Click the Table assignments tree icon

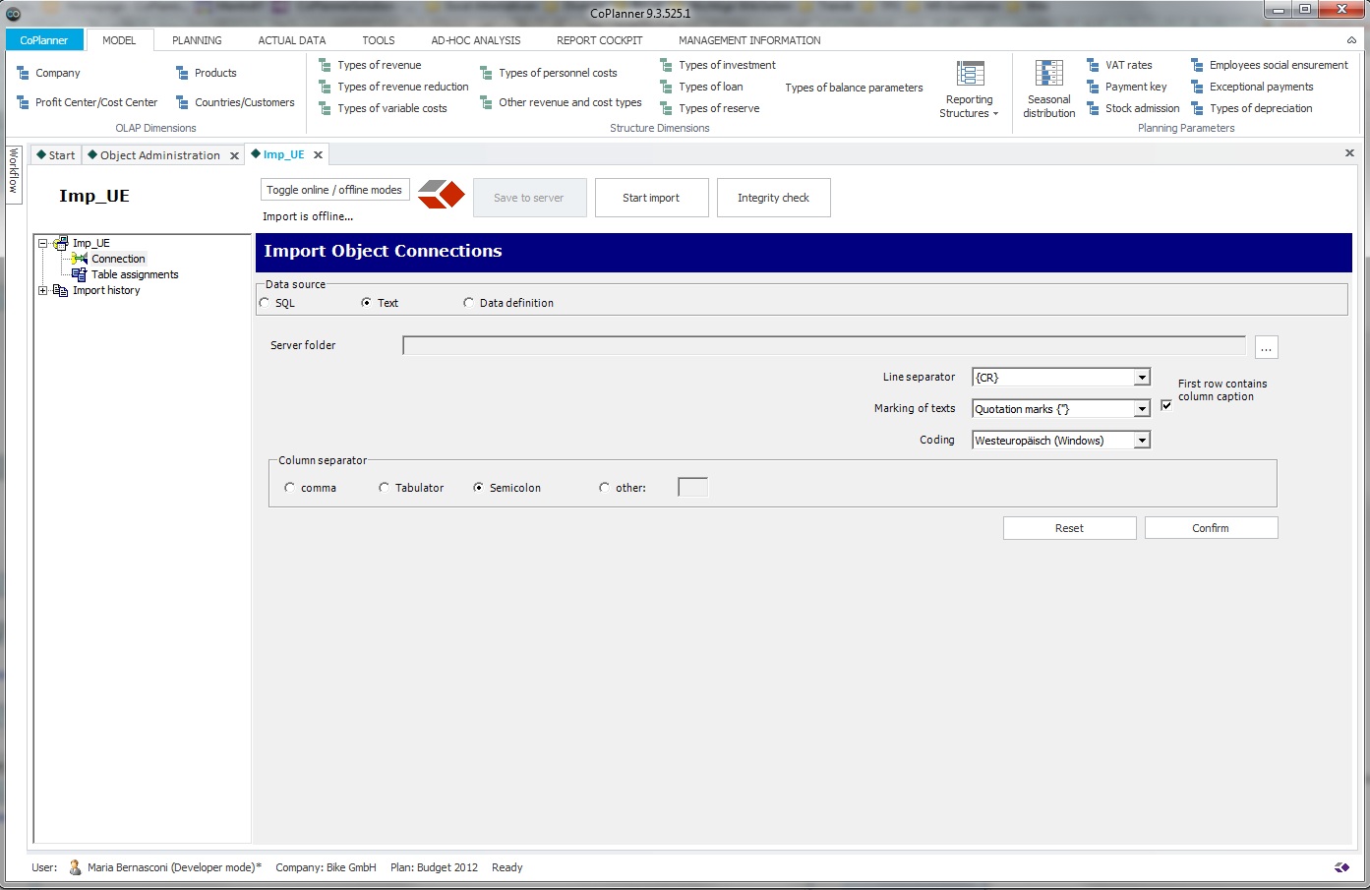coord(80,274)
